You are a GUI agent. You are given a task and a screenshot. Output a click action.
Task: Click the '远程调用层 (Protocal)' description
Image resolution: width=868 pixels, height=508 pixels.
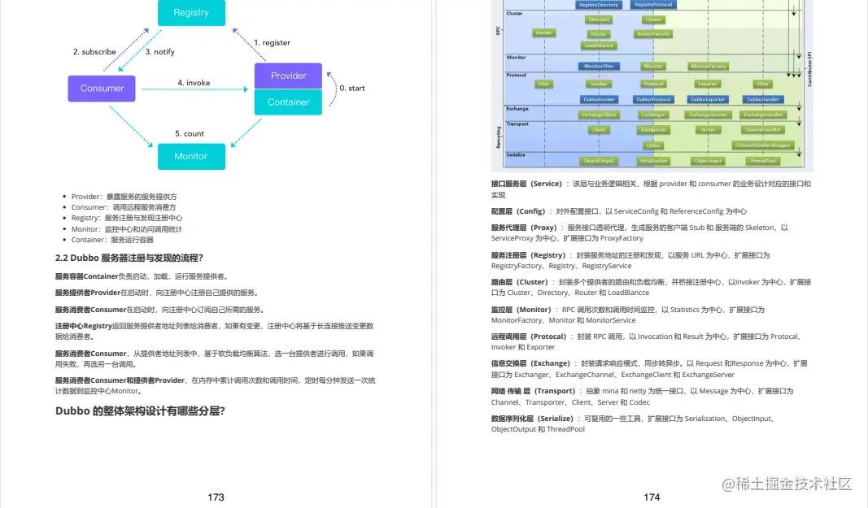pyautogui.click(x=647, y=341)
